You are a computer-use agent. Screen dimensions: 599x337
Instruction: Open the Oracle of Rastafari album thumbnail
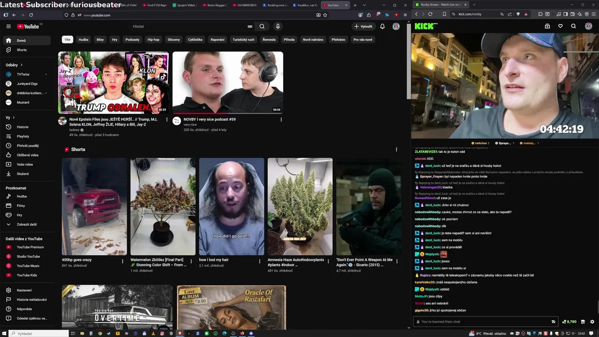pyautogui.click(x=231, y=308)
